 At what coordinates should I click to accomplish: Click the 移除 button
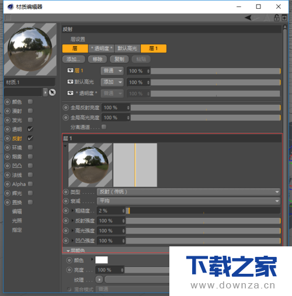coord(98,59)
